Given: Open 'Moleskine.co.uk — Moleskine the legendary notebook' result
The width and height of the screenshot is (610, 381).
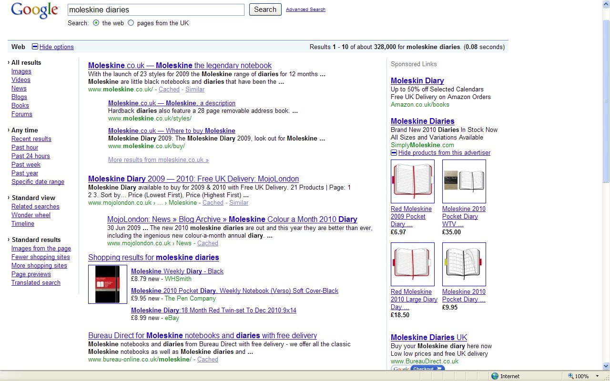Looking at the screenshot, I should click(180, 66).
